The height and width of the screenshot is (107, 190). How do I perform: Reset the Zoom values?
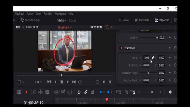175,57
